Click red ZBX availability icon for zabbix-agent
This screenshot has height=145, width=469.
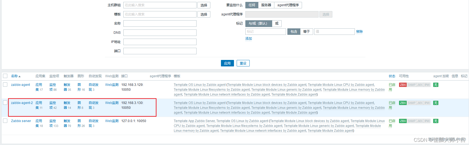(403, 85)
